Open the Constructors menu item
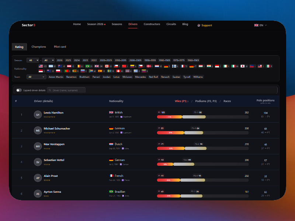The height and width of the screenshot is (221, 295). click(x=152, y=24)
